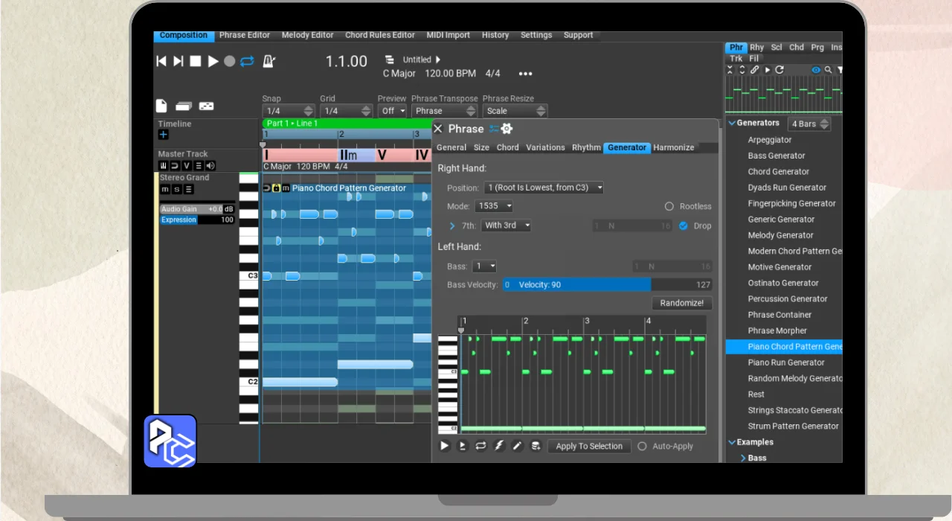This screenshot has height=521, width=952.
Task: Turn on Auto-Apply option
Action: pos(642,446)
